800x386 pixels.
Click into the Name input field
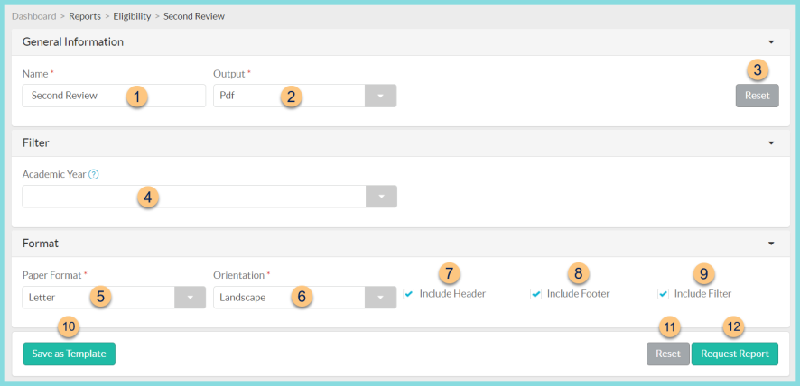[x=114, y=96]
